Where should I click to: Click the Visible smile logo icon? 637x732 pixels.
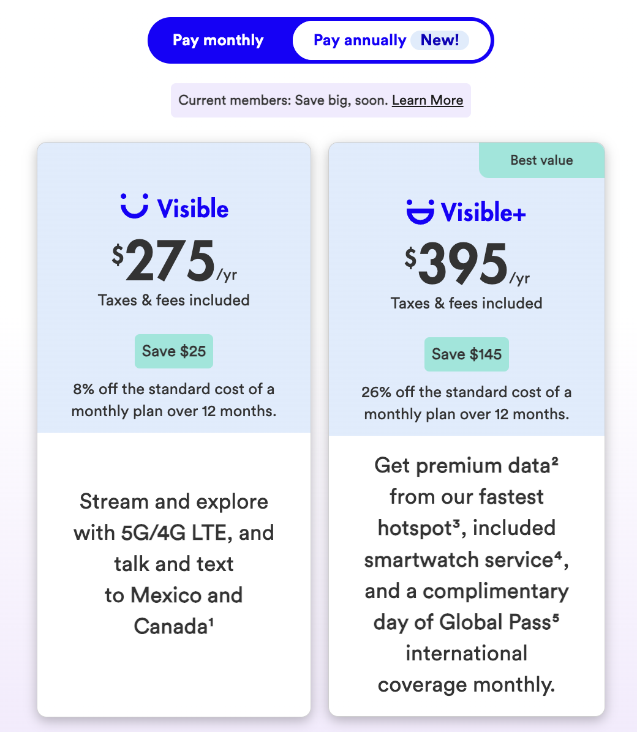coord(134,206)
